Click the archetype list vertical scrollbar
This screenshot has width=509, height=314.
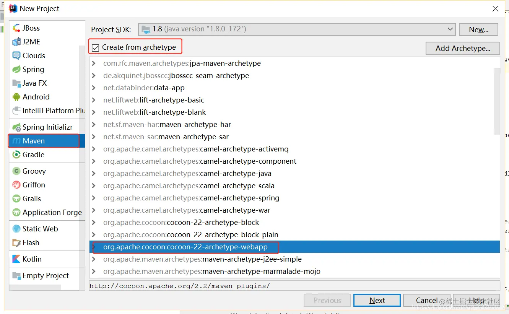click(x=497, y=101)
